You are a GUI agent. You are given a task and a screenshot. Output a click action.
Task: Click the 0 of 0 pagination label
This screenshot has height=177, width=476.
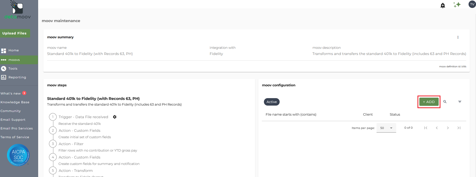click(x=408, y=128)
